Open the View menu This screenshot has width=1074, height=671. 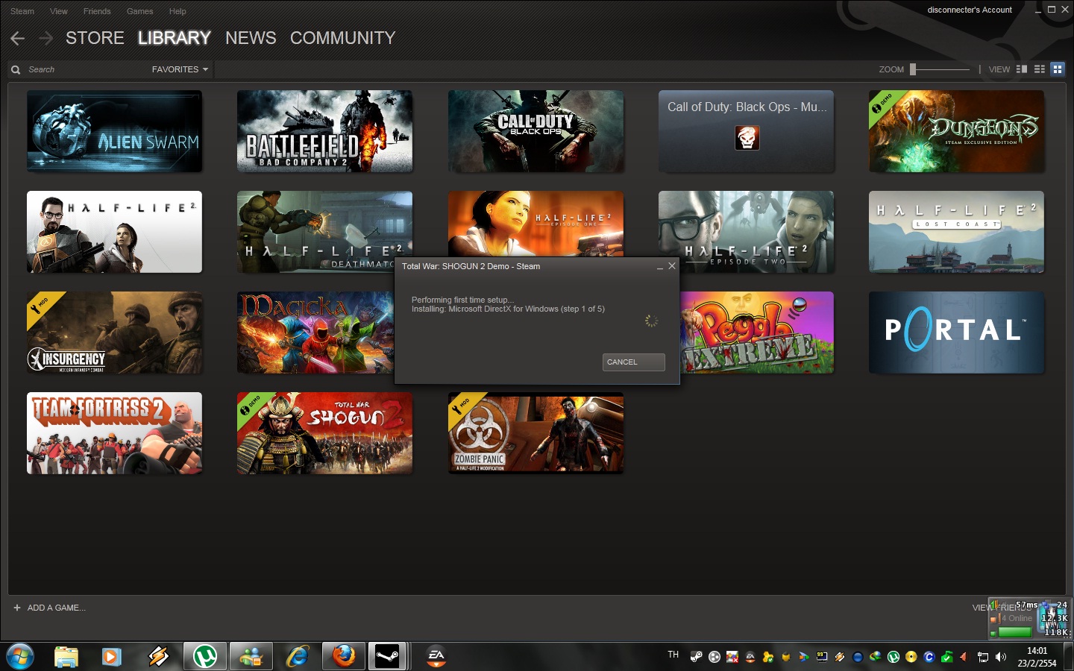click(59, 11)
